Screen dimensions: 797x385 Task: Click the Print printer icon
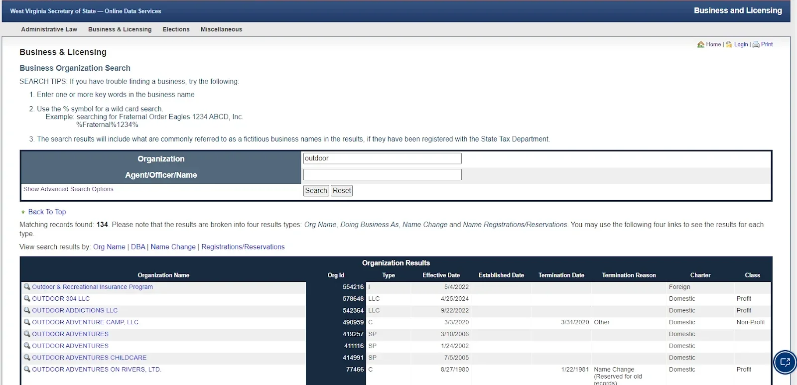(756, 44)
